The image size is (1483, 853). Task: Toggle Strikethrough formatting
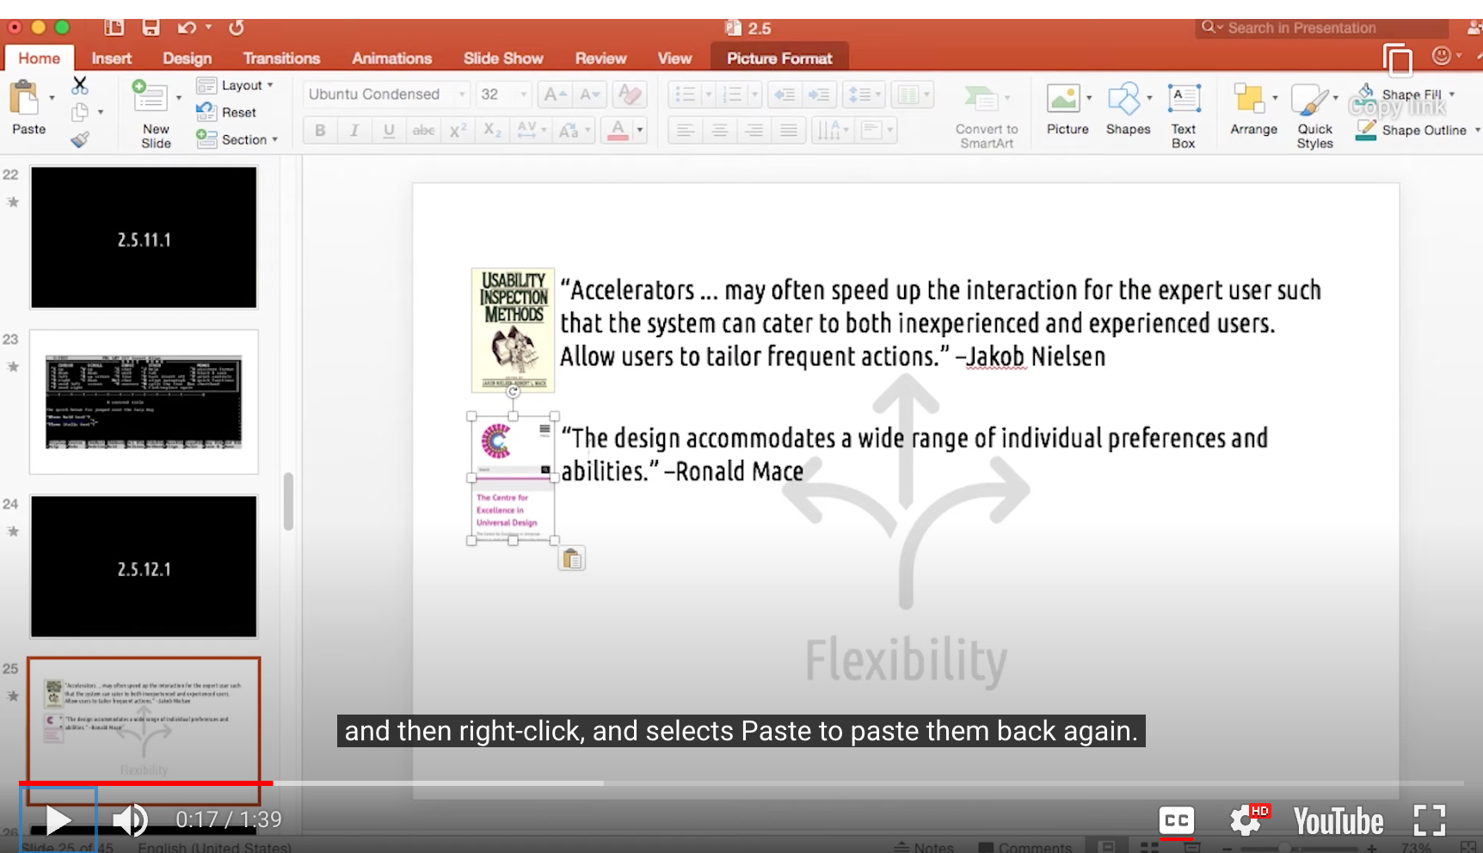(x=423, y=130)
